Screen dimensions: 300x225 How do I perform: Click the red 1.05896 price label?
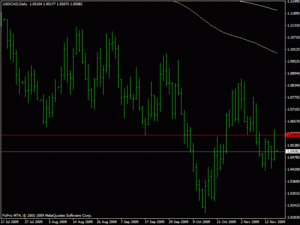(292, 135)
